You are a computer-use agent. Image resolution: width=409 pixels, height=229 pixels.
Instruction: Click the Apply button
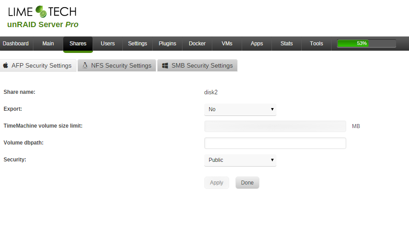(216, 183)
